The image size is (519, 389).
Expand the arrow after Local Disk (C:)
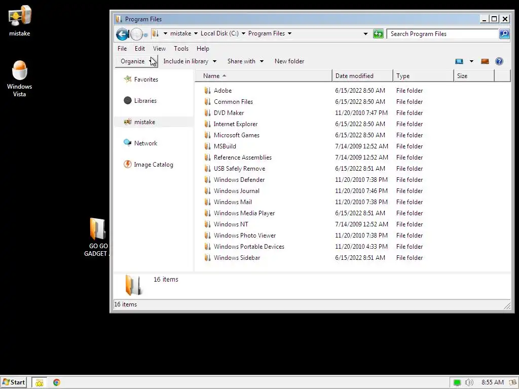tap(243, 33)
